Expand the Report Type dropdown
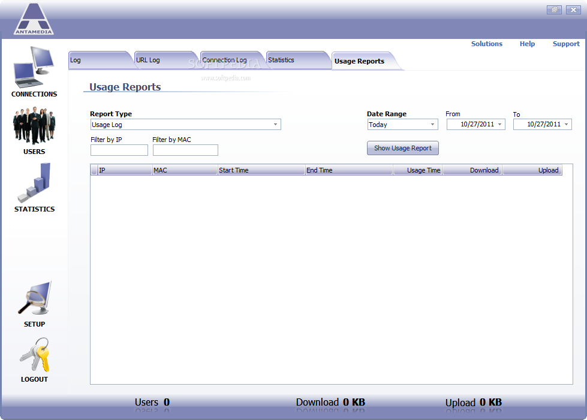Screen dimensions: 587x420 [275, 124]
